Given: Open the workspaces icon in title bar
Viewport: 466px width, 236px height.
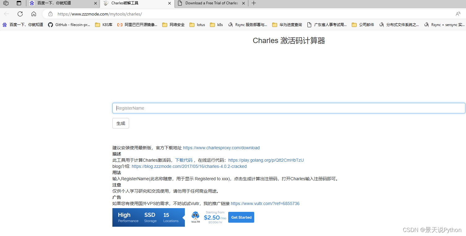Looking at the screenshot, I should (x=6, y=3).
